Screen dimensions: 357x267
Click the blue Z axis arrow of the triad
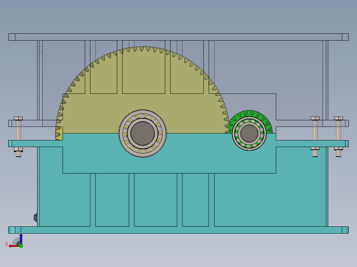click(21, 239)
